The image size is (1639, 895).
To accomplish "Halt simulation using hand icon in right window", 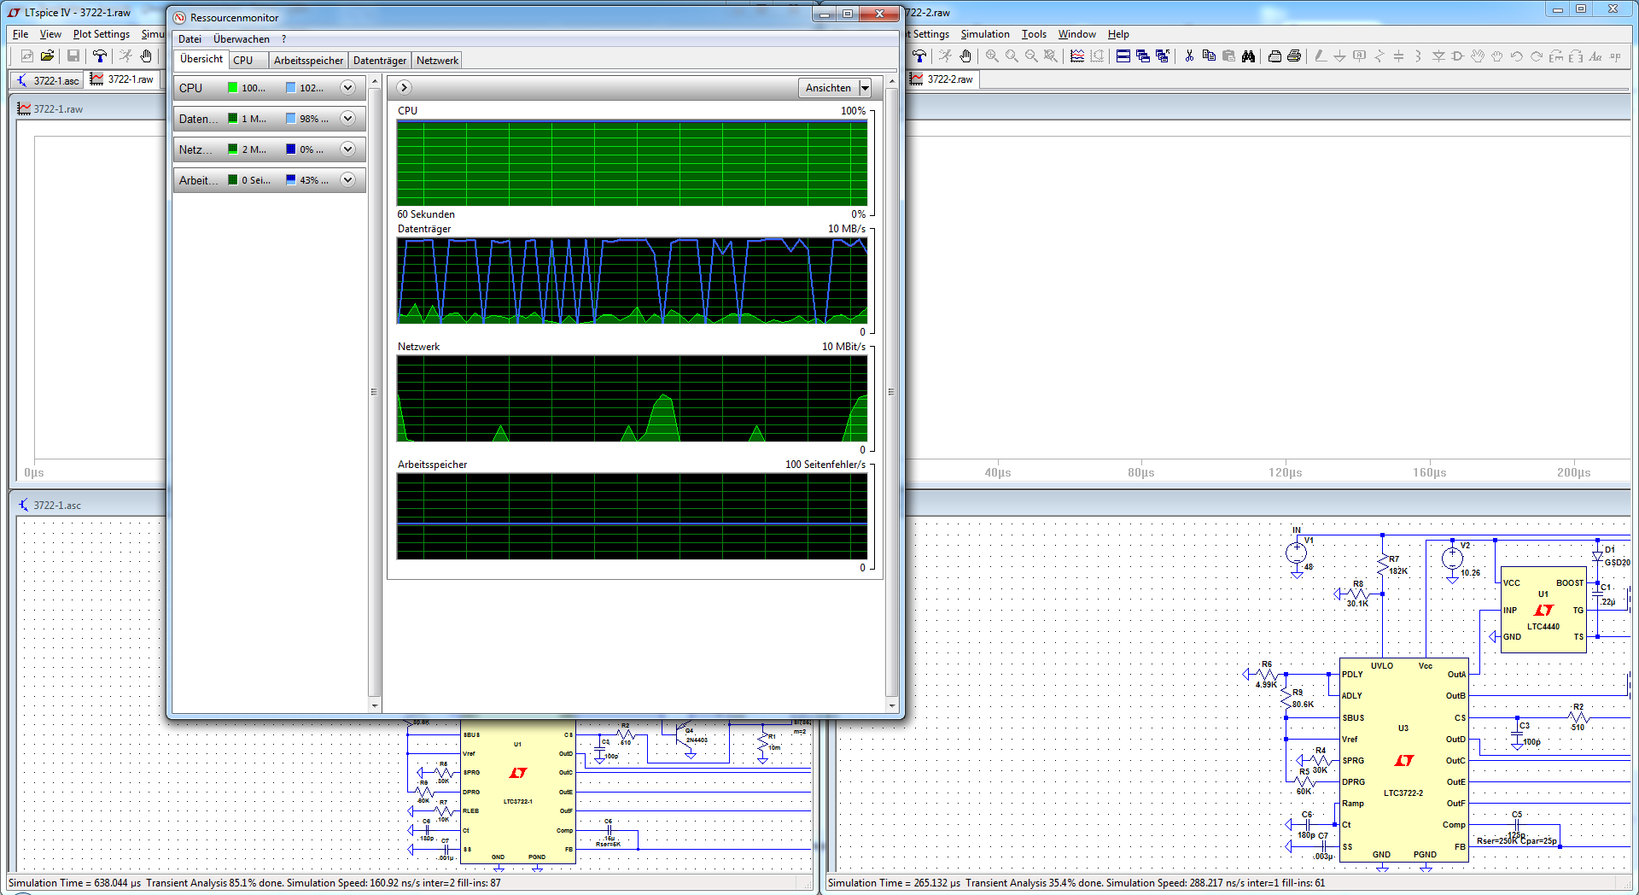I will [x=965, y=56].
